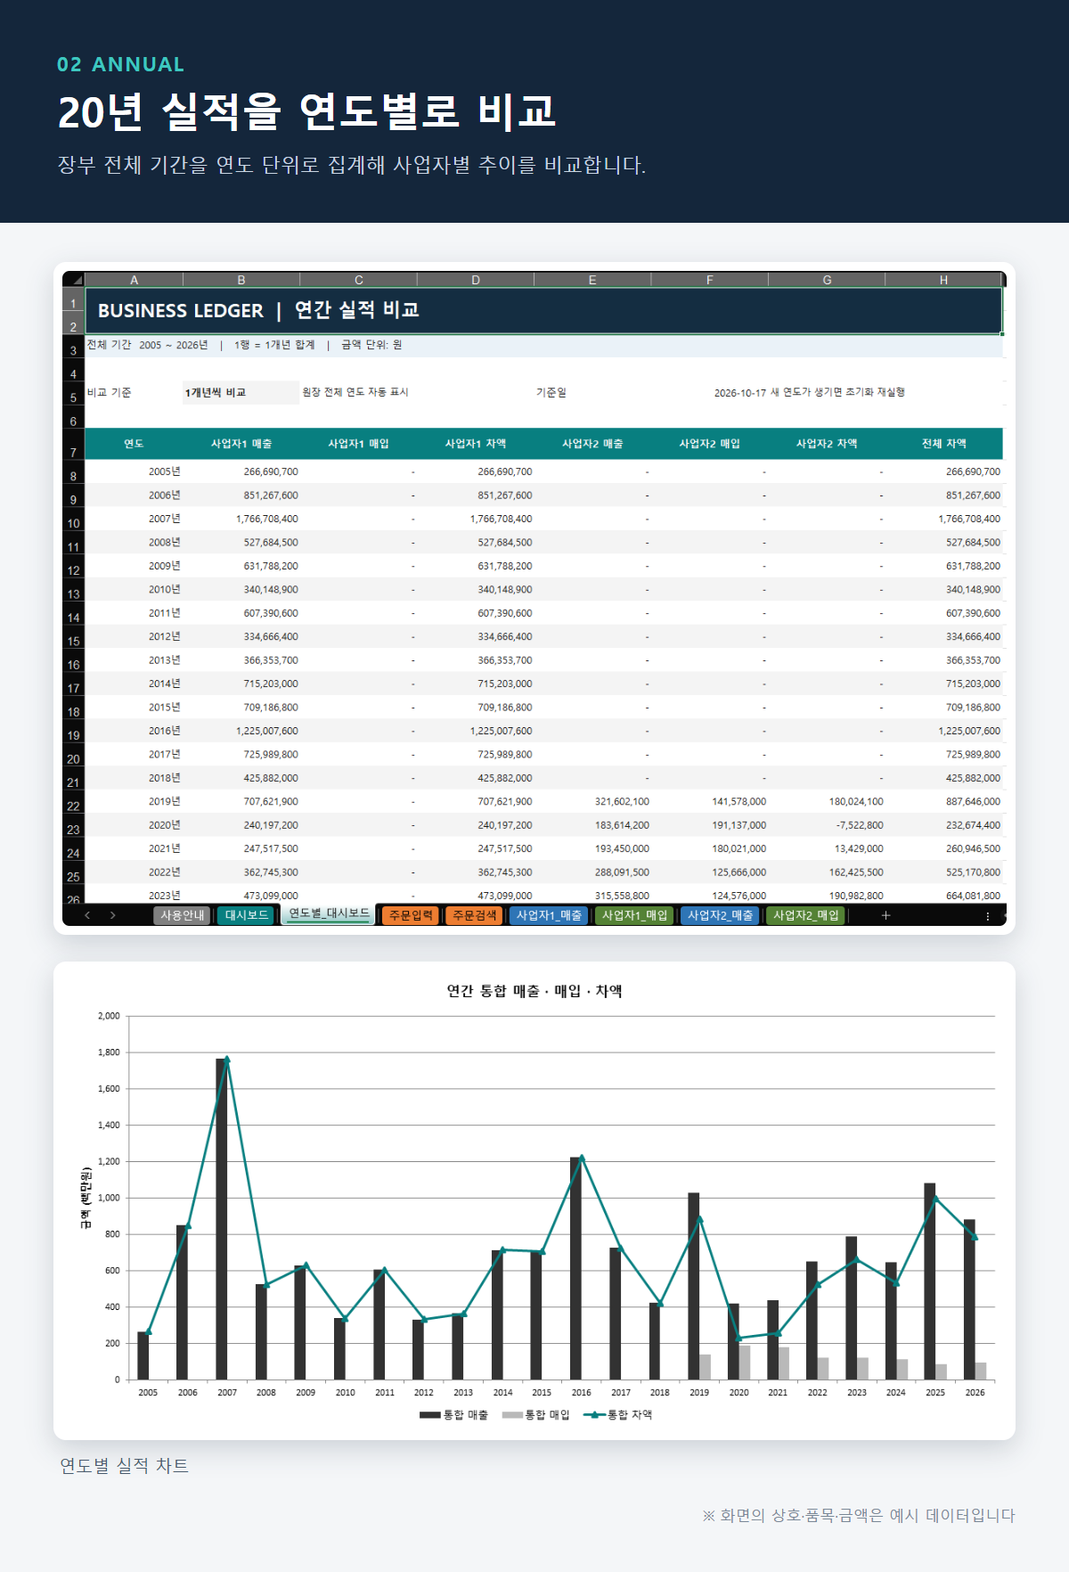Switch to the 사업자1_매출 tab
The height and width of the screenshot is (1572, 1069).
549,915
